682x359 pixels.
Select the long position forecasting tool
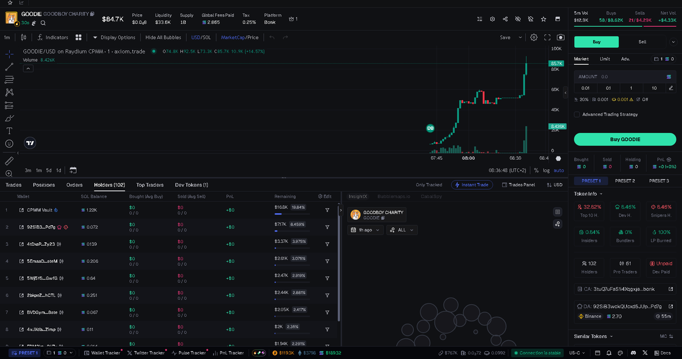tap(9, 105)
